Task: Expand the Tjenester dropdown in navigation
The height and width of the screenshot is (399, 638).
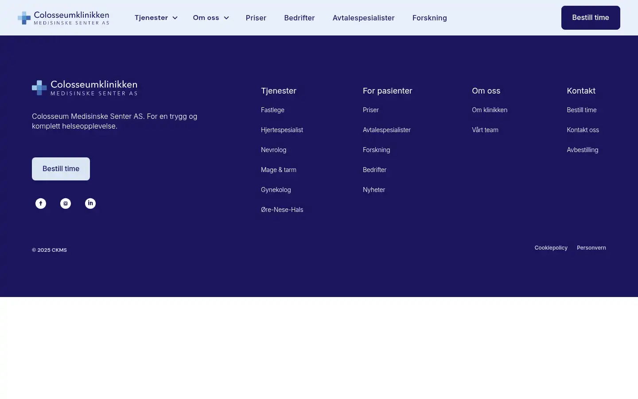Action: coord(156,18)
